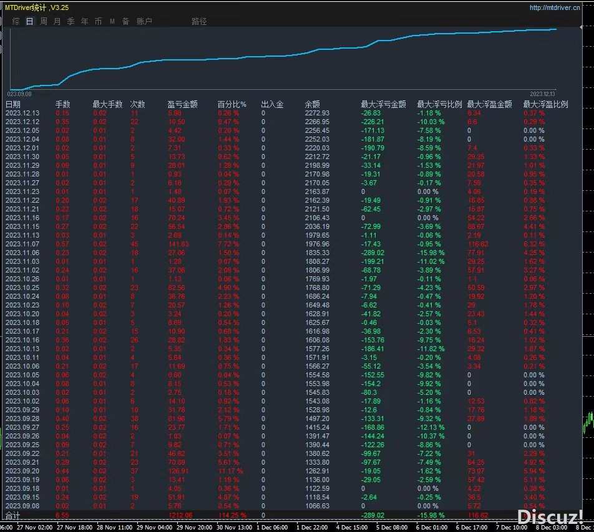Click the MTDriver统计 V3.25 title
Screen dimensions: 594x532
click(x=37, y=7)
